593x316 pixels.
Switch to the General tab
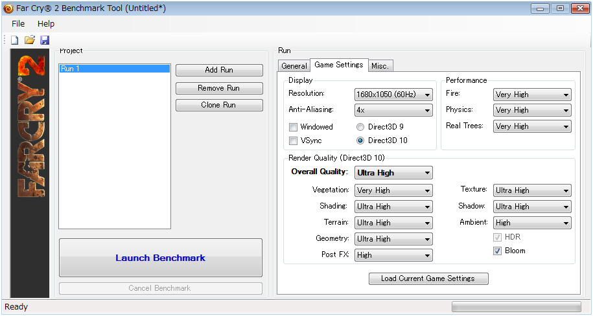[294, 66]
